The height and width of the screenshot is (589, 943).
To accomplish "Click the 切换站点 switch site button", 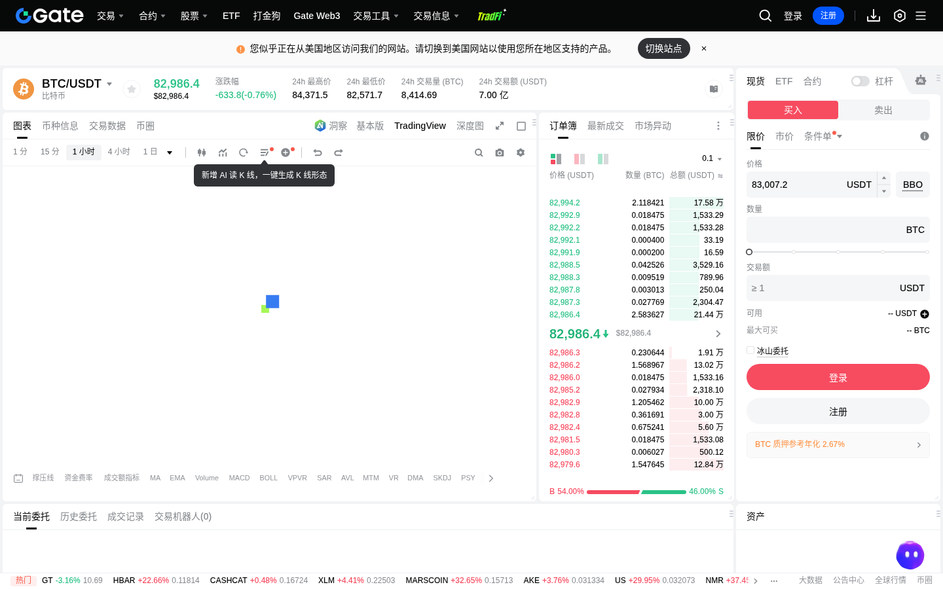I will point(664,48).
